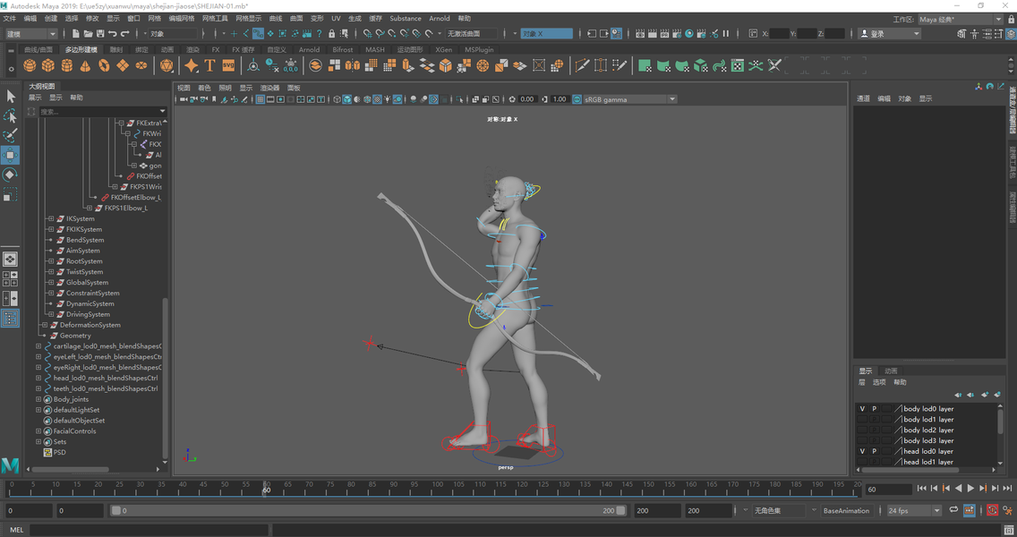Screen dimensions: 1017x537
Task: Switch to the Bifrost shelf tab
Action: [x=343, y=49]
